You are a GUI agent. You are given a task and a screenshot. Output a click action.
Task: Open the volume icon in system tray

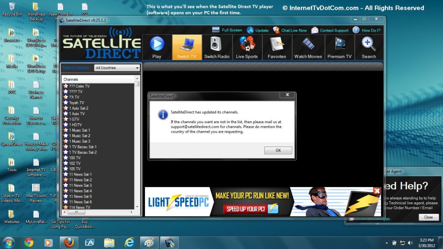coord(411,243)
